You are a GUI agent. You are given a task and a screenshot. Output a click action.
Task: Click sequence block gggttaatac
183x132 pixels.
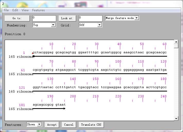click(x=43, y=87)
